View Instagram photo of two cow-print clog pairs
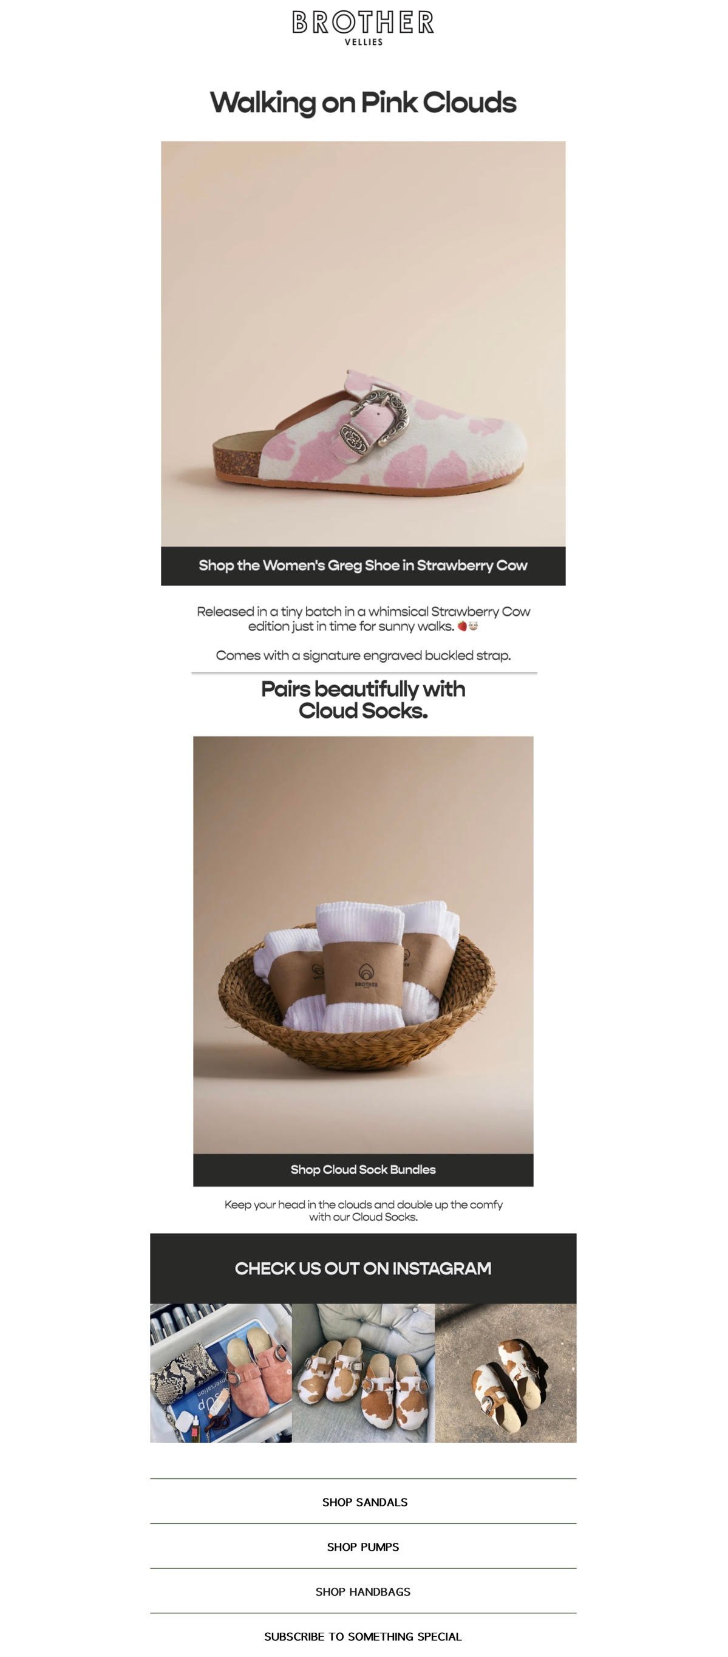The image size is (728, 1657). click(363, 1373)
